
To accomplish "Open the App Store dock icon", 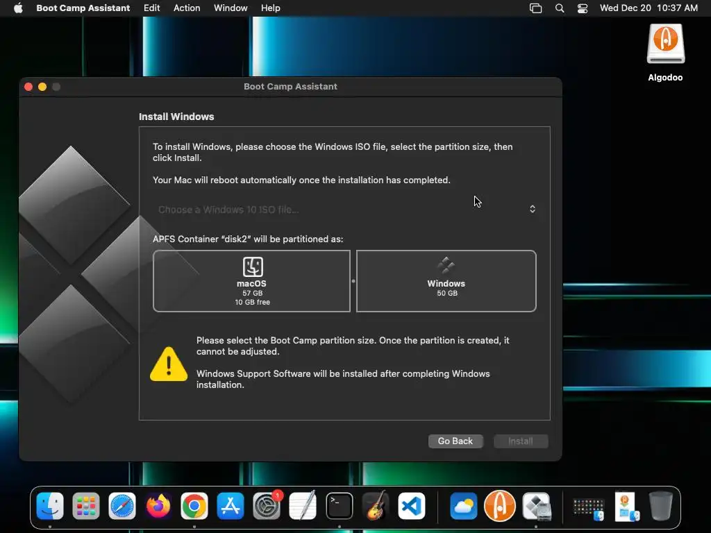I will tap(231, 506).
